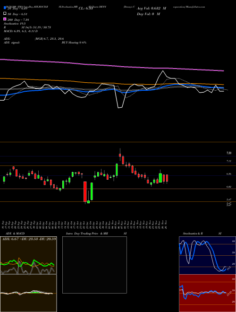The width and height of the screenshot is (236, 312).
Task: Open the blue Stochastics chart panel
Action: (x=207, y=255)
